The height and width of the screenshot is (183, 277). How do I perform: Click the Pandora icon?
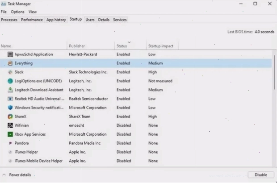pos(10,143)
